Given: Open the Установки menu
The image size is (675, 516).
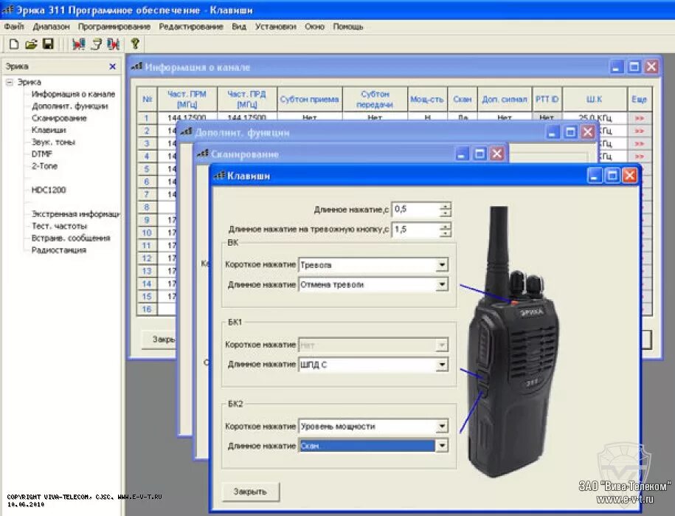Looking at the screenshot, I should point(275,27).
